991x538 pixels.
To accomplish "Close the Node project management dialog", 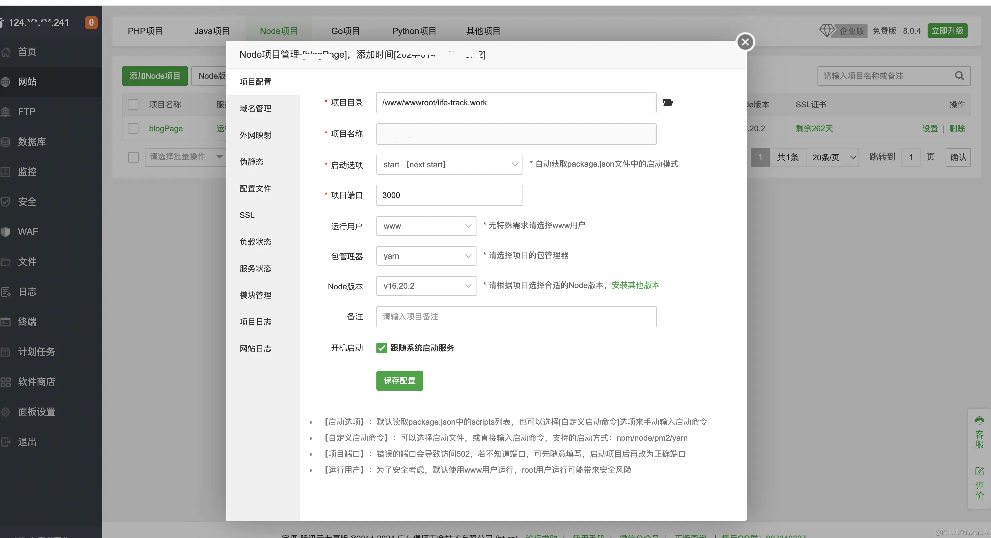I will [745, 42].
